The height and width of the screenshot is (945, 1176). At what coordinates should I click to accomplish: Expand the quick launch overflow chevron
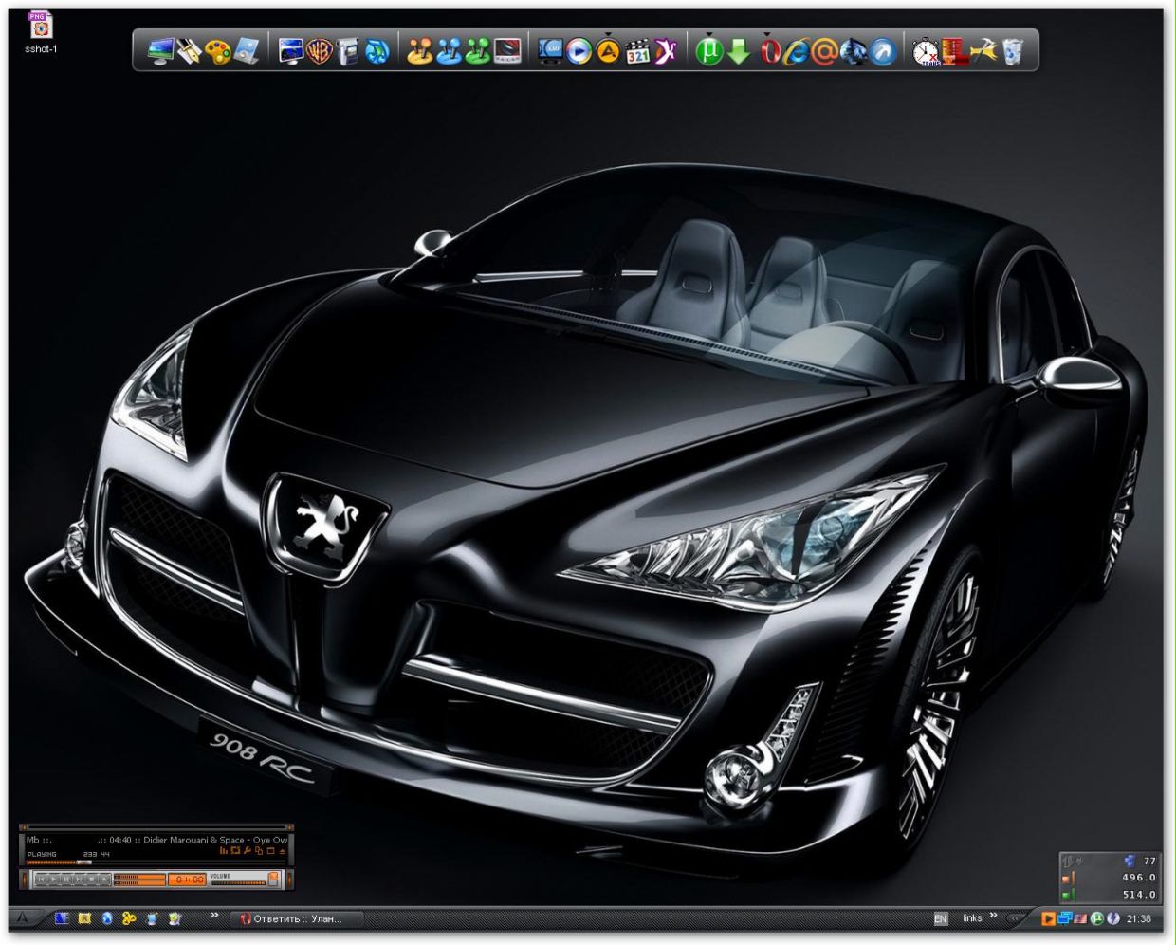click(x=215, y=917)
